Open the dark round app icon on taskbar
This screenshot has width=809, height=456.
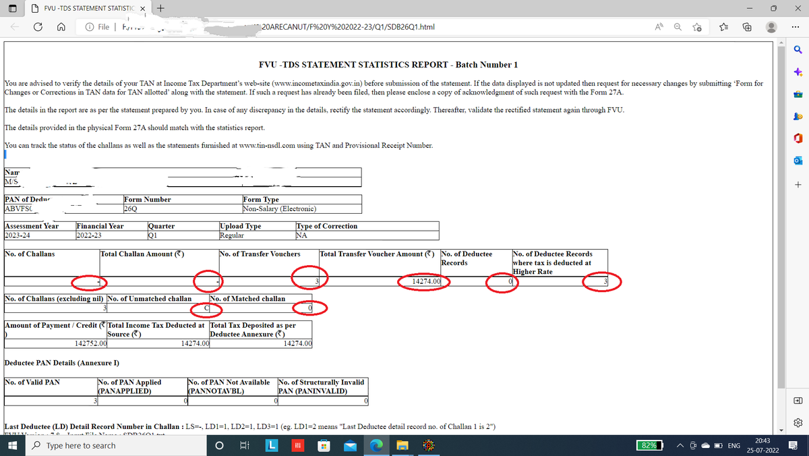click(429, 445)
